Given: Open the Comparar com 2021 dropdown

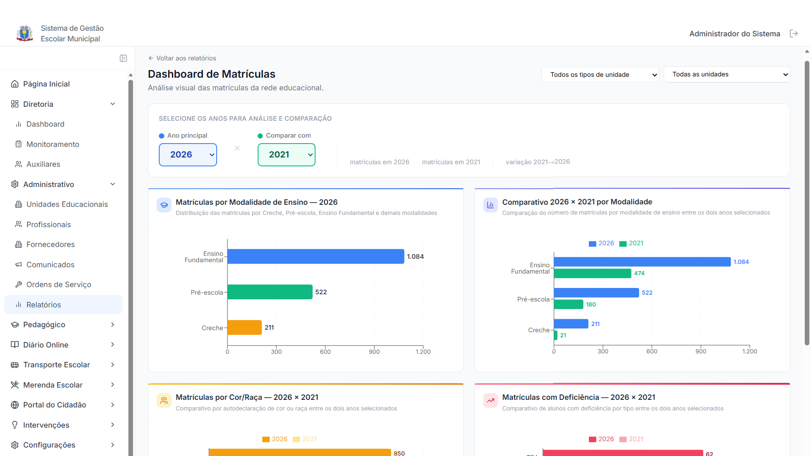Looking at the screenshot, I should (286, 155).
